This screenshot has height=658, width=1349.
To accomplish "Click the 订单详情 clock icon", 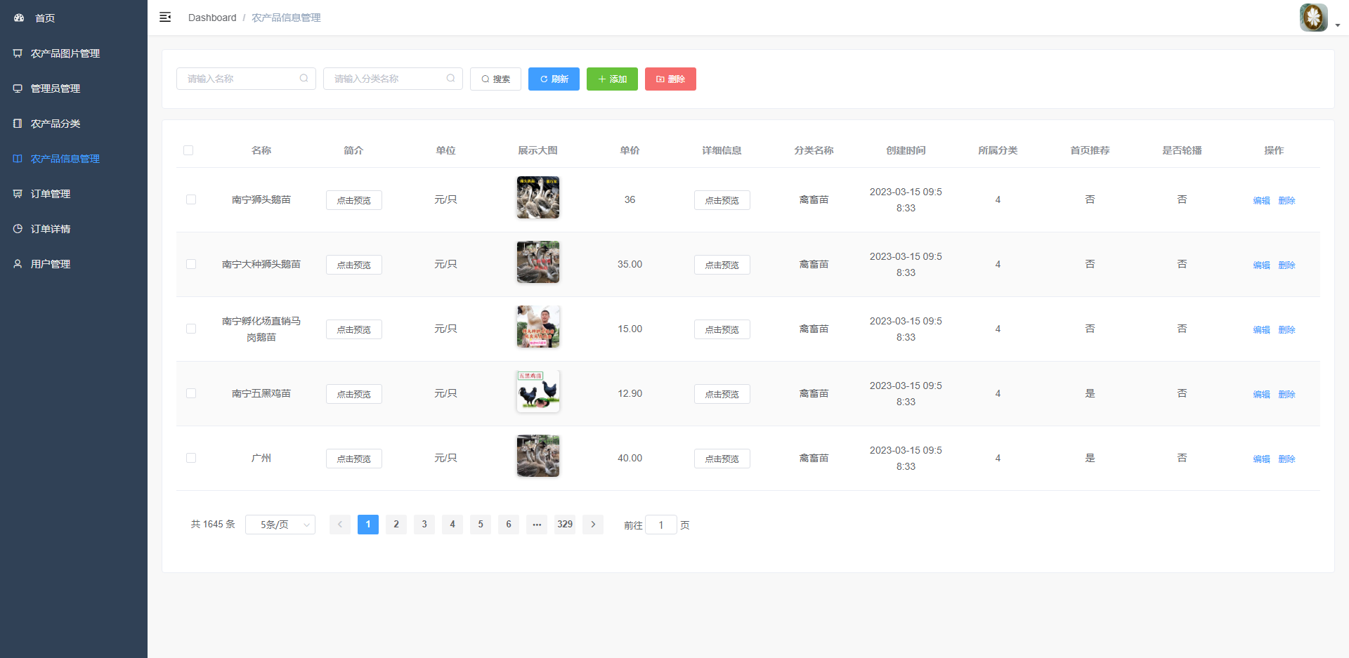I will 18,229.
